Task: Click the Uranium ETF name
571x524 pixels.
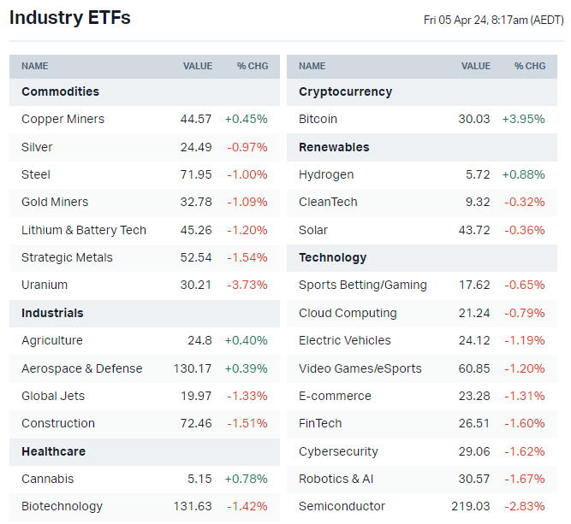Action: point(45,285)
